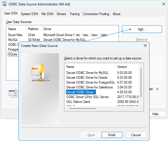Close the ODBC Data Source Administrator window
The height and width of the screenshot is (141, 168).
[164, 4]
